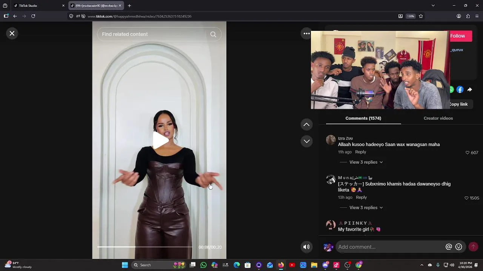Open Firefox from the taskbar
Image resolution: width=483 pixels, height=271 pixels.
click(x=281, y=265)
